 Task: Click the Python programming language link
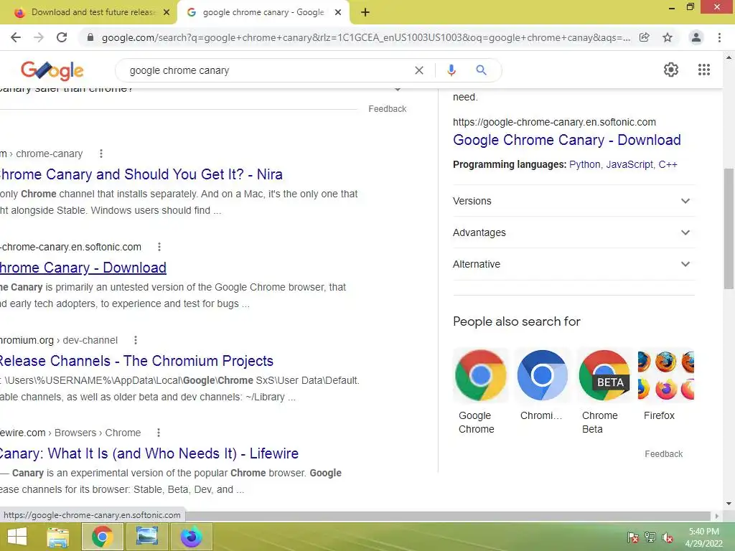click(584, 164)
